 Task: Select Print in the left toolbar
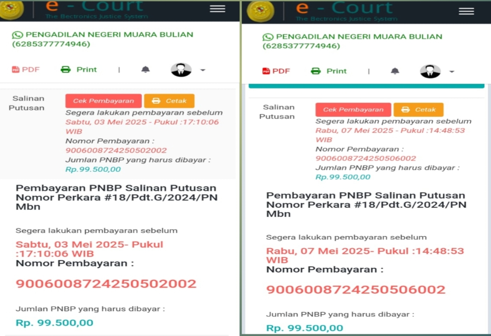79,70
